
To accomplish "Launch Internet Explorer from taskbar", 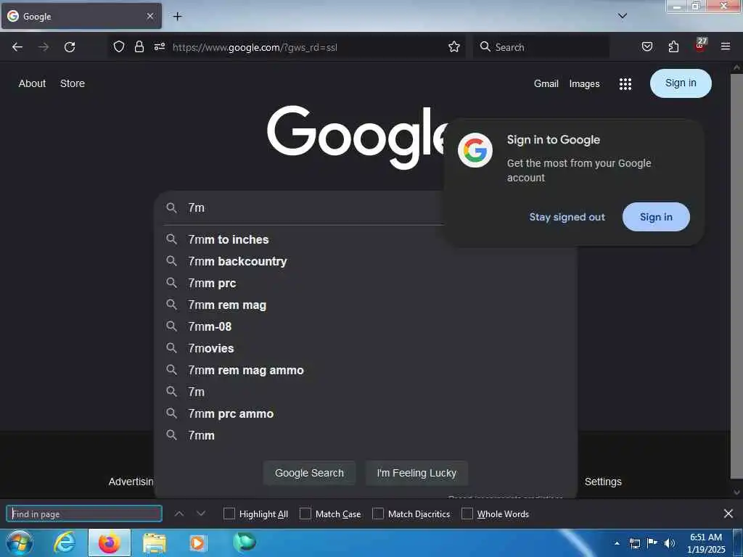I will point(65,542).
